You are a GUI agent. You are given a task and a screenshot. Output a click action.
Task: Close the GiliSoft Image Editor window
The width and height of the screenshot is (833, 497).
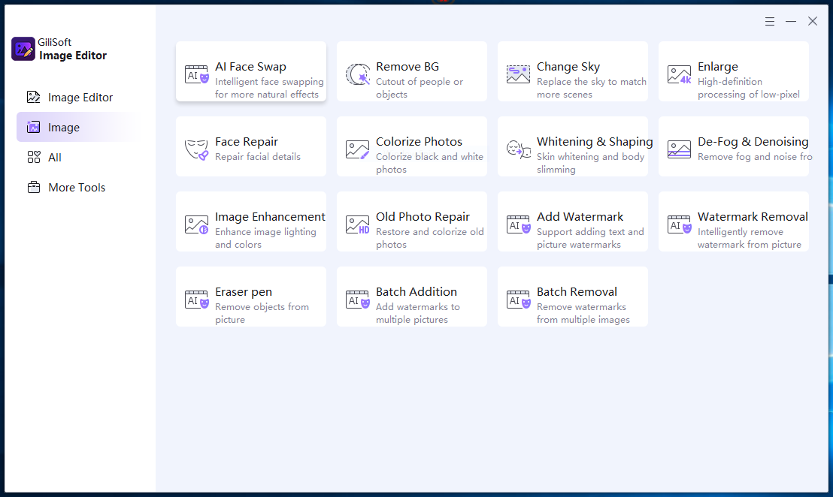coord(813,21)
